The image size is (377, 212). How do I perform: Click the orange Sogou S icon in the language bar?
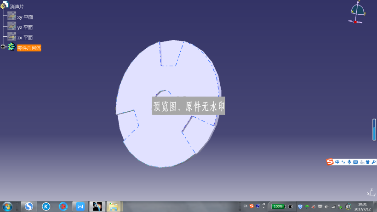coord(251,206)
